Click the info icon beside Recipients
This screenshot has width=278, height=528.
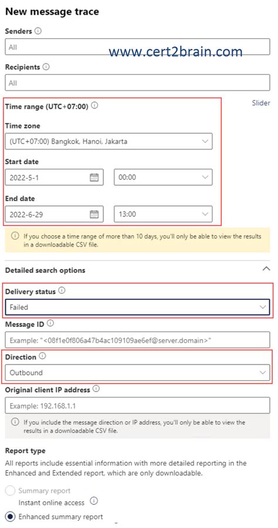(46, 67)
